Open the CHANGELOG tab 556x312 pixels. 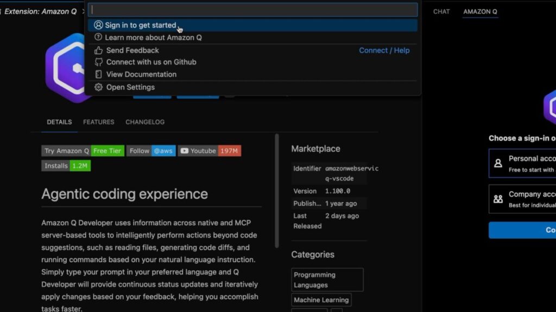pyautogui.click(x=145, y=122)
